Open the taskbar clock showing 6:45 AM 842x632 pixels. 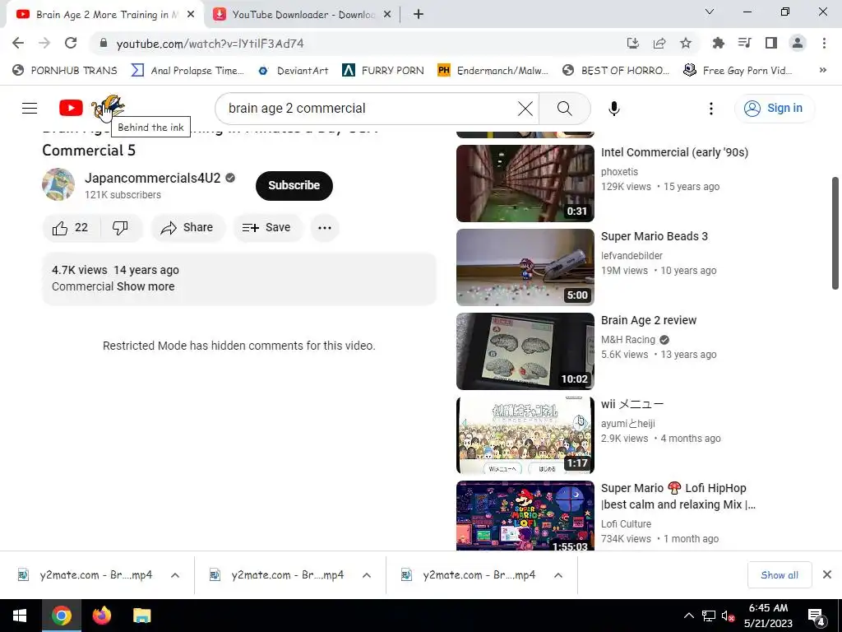click(x=768, y=616)
